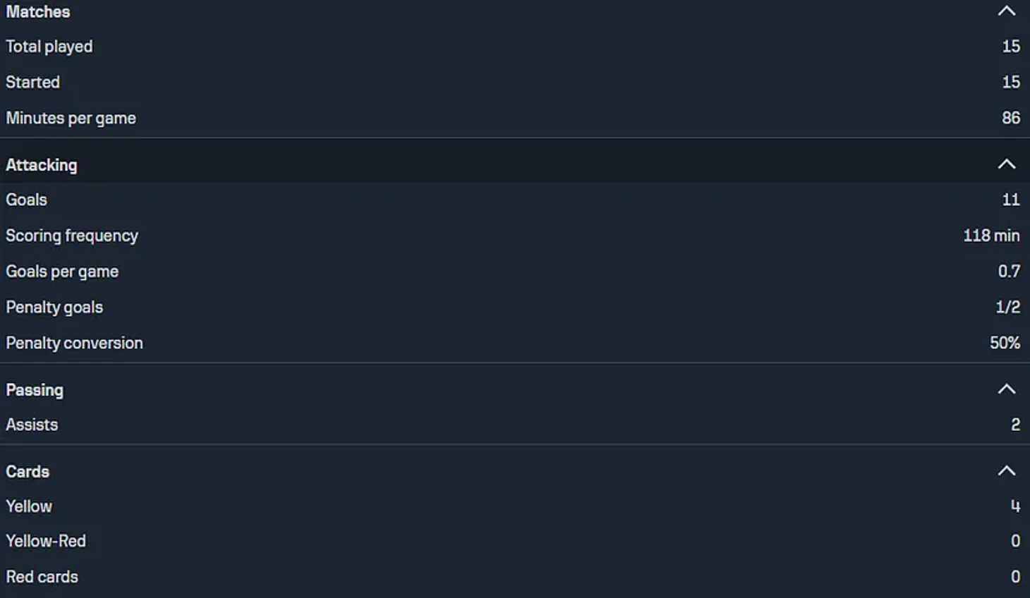This screenshot has width=1030, height=598.
Task: Click the Attacking heading text
Action: point(42,165)
